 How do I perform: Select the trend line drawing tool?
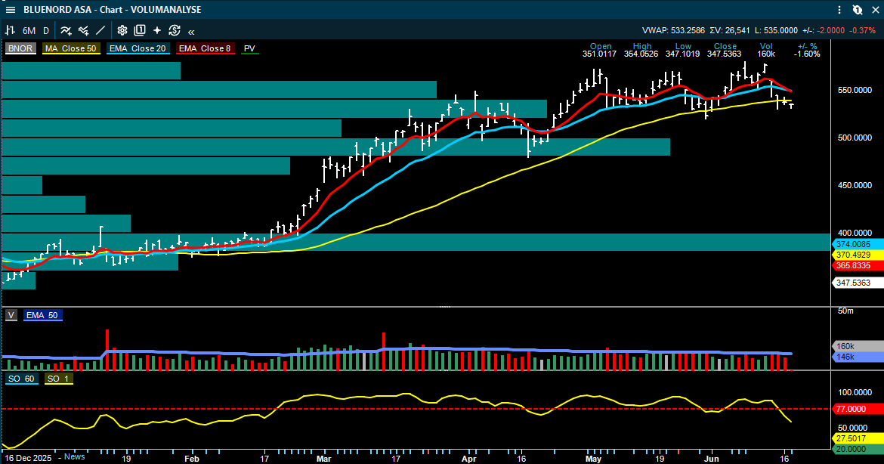100,30
